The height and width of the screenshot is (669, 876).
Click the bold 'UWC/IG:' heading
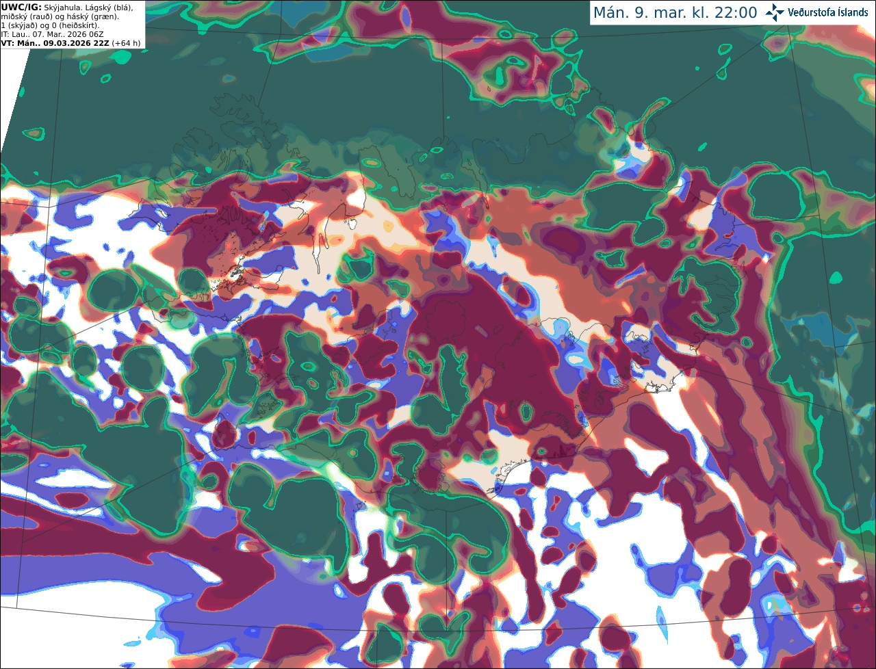(x=21, y=7)
